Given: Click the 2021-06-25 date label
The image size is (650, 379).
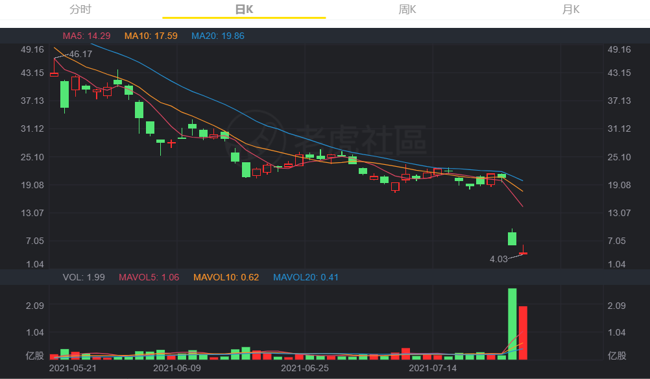Looking at the screenshot, I should pos(305,368).
